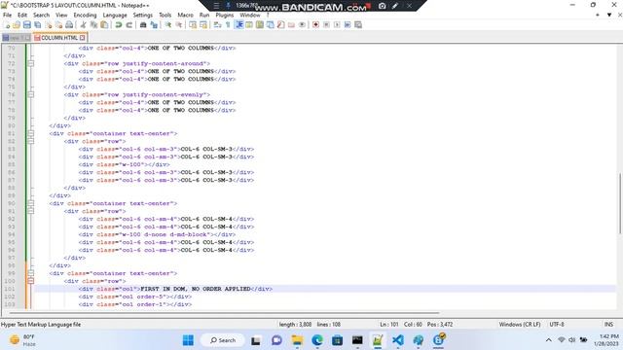Image resolution: width=623 pixels, height=350 pixels.
Task: Collapse fold marker at line 100
Action: click(x=30, y=281)
